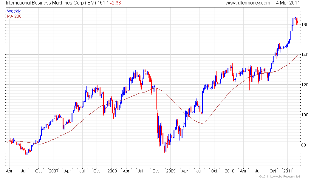Open the www.fullermoney.com website label
The height and width of the screenshot is (179, 328).
(248, 3)
